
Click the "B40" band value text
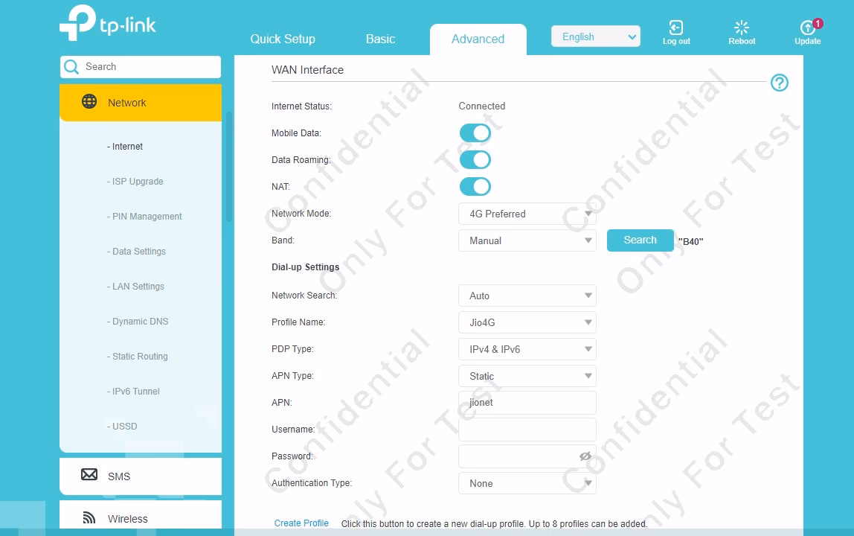click(690, 241)
